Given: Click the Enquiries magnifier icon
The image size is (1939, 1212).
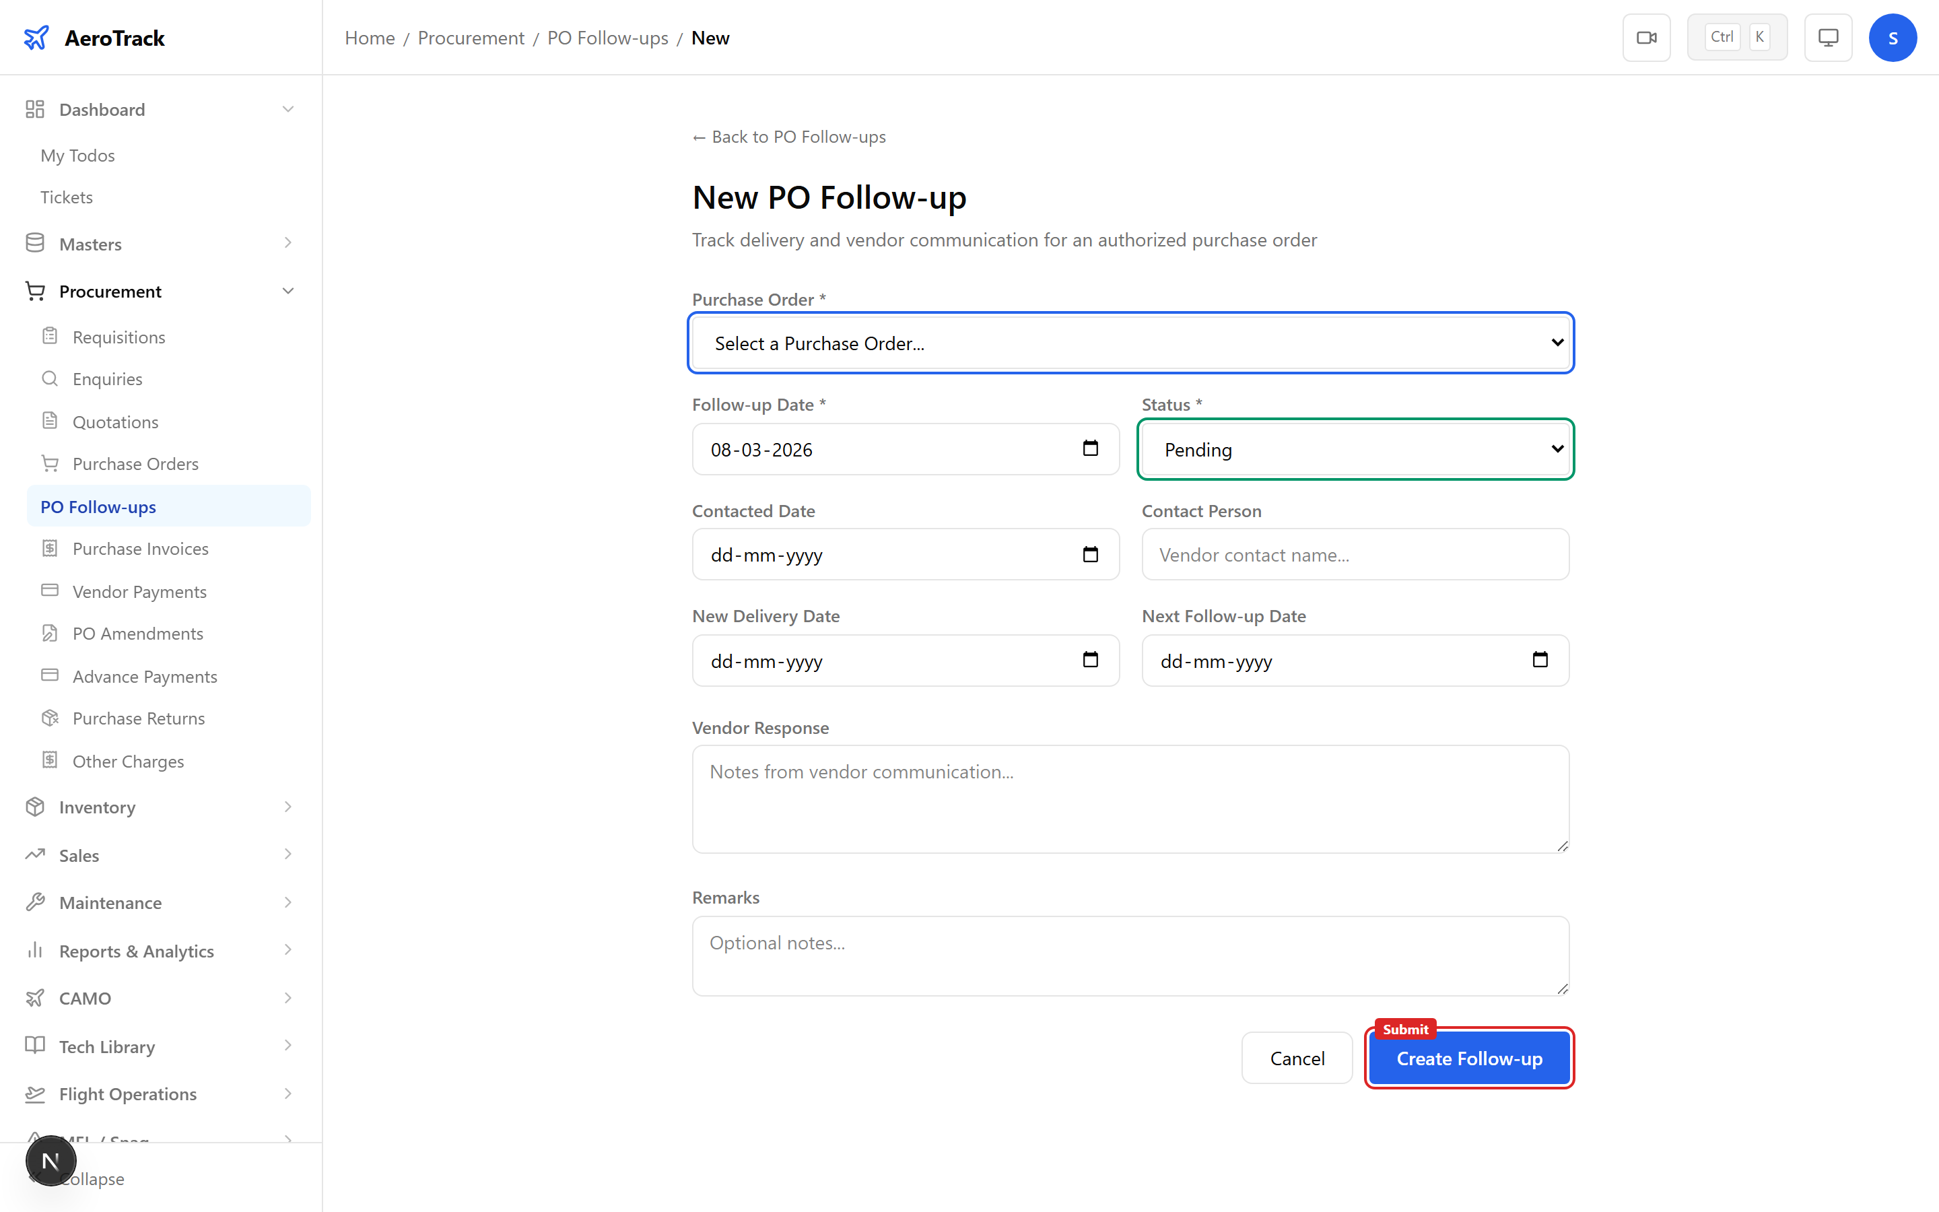Looking at the screenshot, I should pos(50,378).
